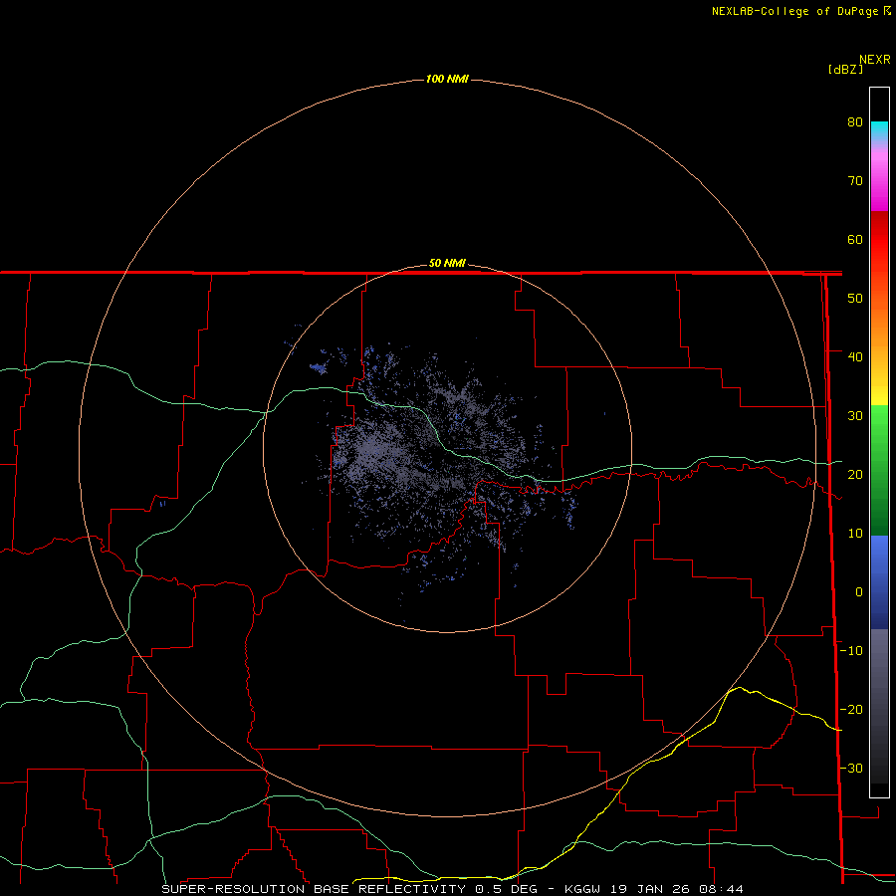The image size is (896, 896).
Task: Click the [dBZ] unit label above scale
Action: (x=845, y=70)
